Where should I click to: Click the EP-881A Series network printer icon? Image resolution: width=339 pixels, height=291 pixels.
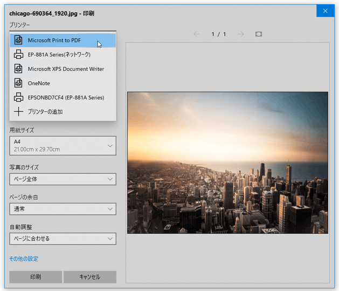coord(18,54)
